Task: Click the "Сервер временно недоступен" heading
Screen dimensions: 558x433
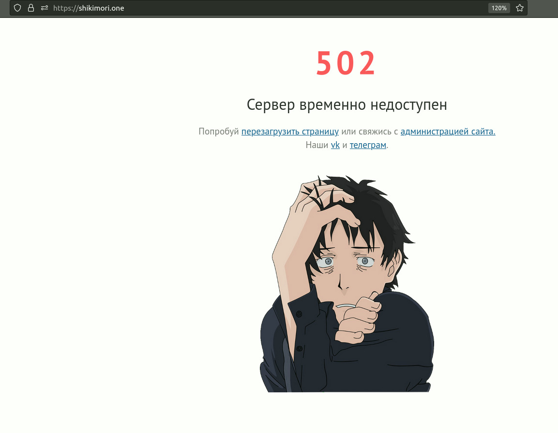Action: [347, 105]
